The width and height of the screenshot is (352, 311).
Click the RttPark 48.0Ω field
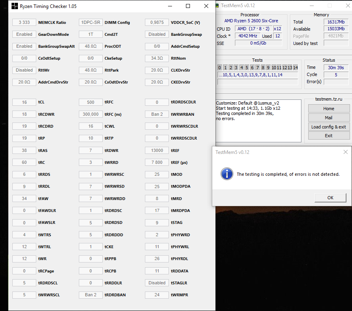coord(91,70)
